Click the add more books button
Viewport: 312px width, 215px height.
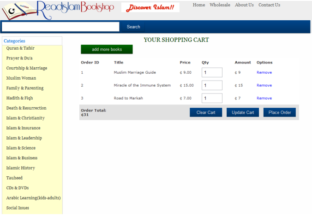coord(107,49)
